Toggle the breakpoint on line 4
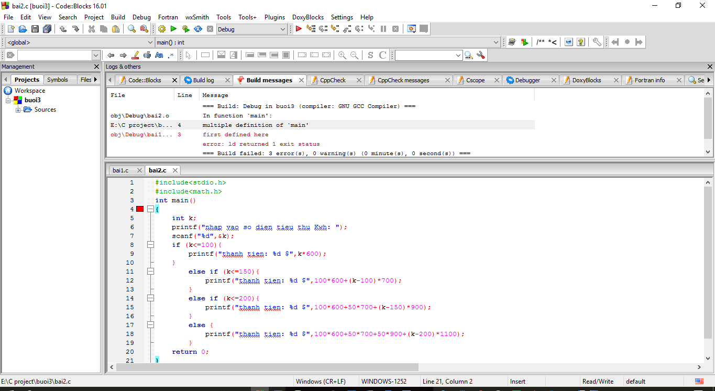The width and height of the screenshot is (715, 391). tap(140, 209)
